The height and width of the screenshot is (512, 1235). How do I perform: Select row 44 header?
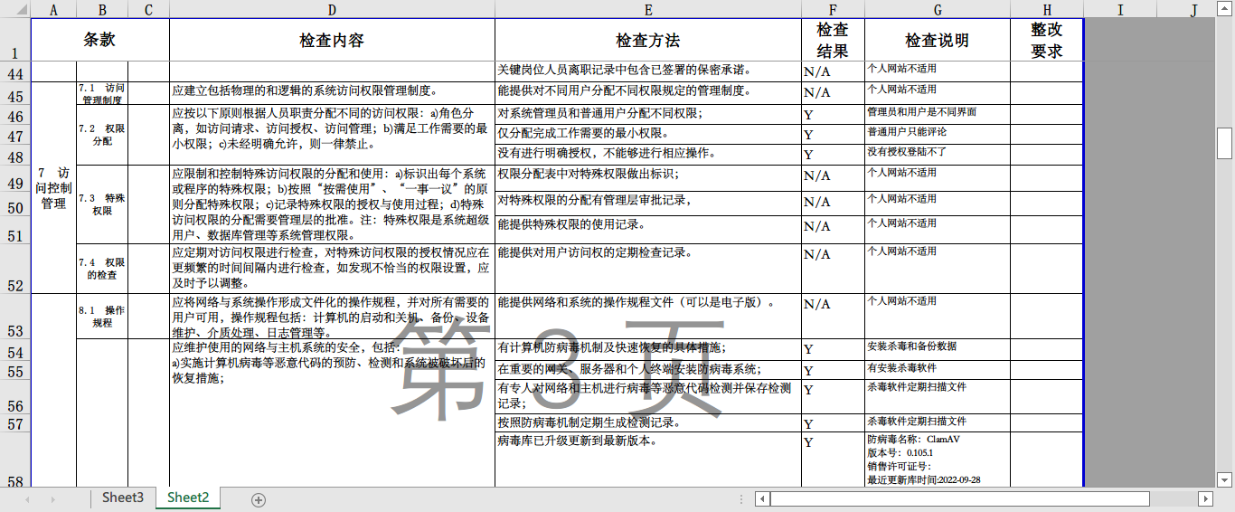coord(15,71)
